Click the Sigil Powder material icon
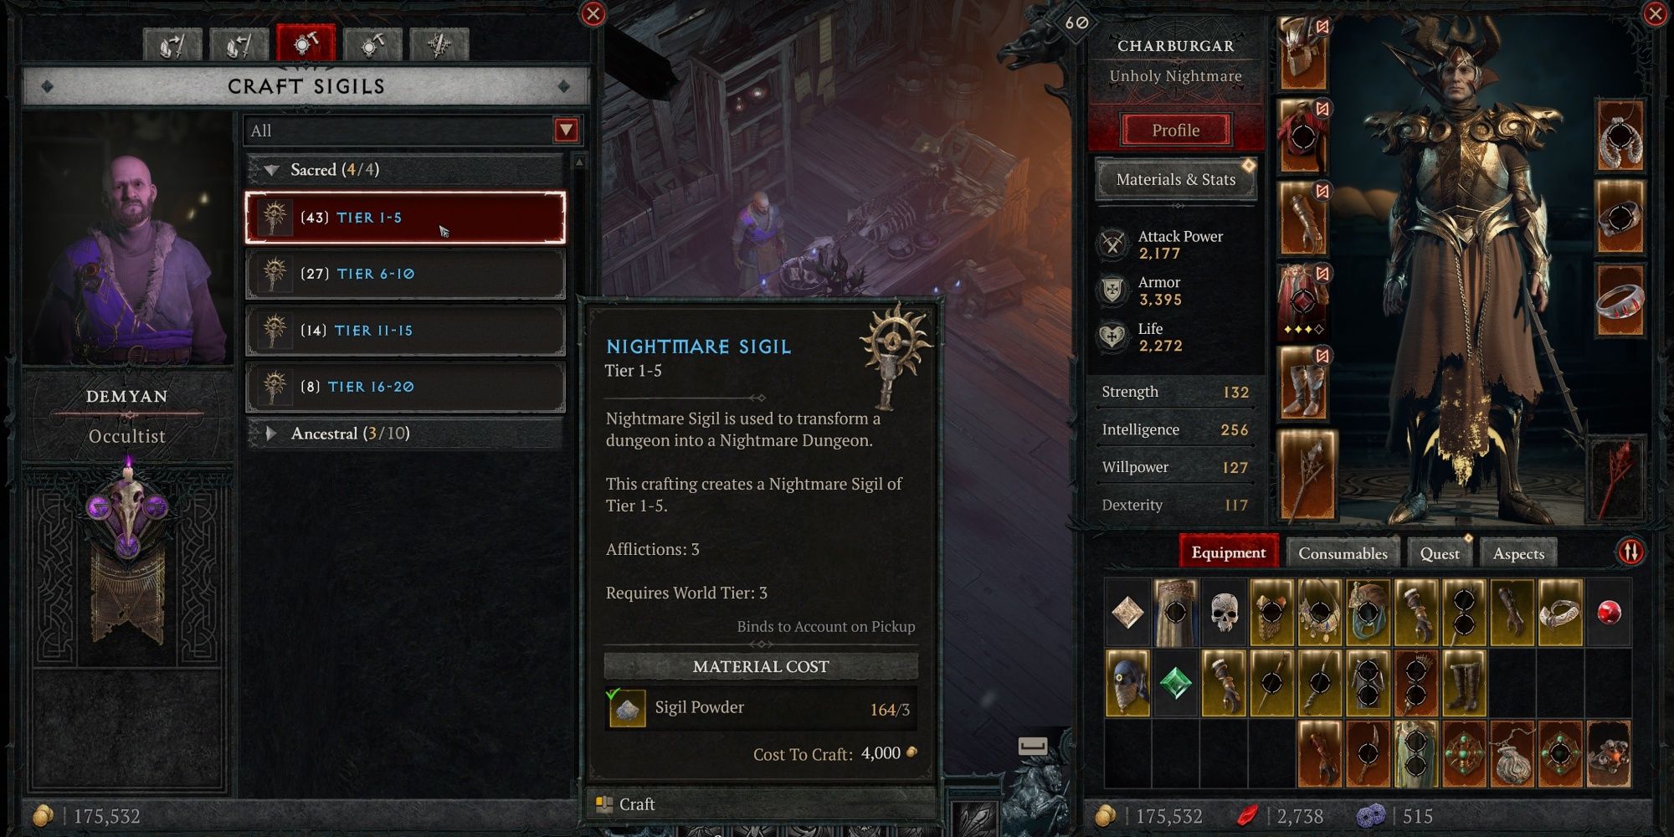Viewport: 1674px width, 837px height. [x=627, y=708]
